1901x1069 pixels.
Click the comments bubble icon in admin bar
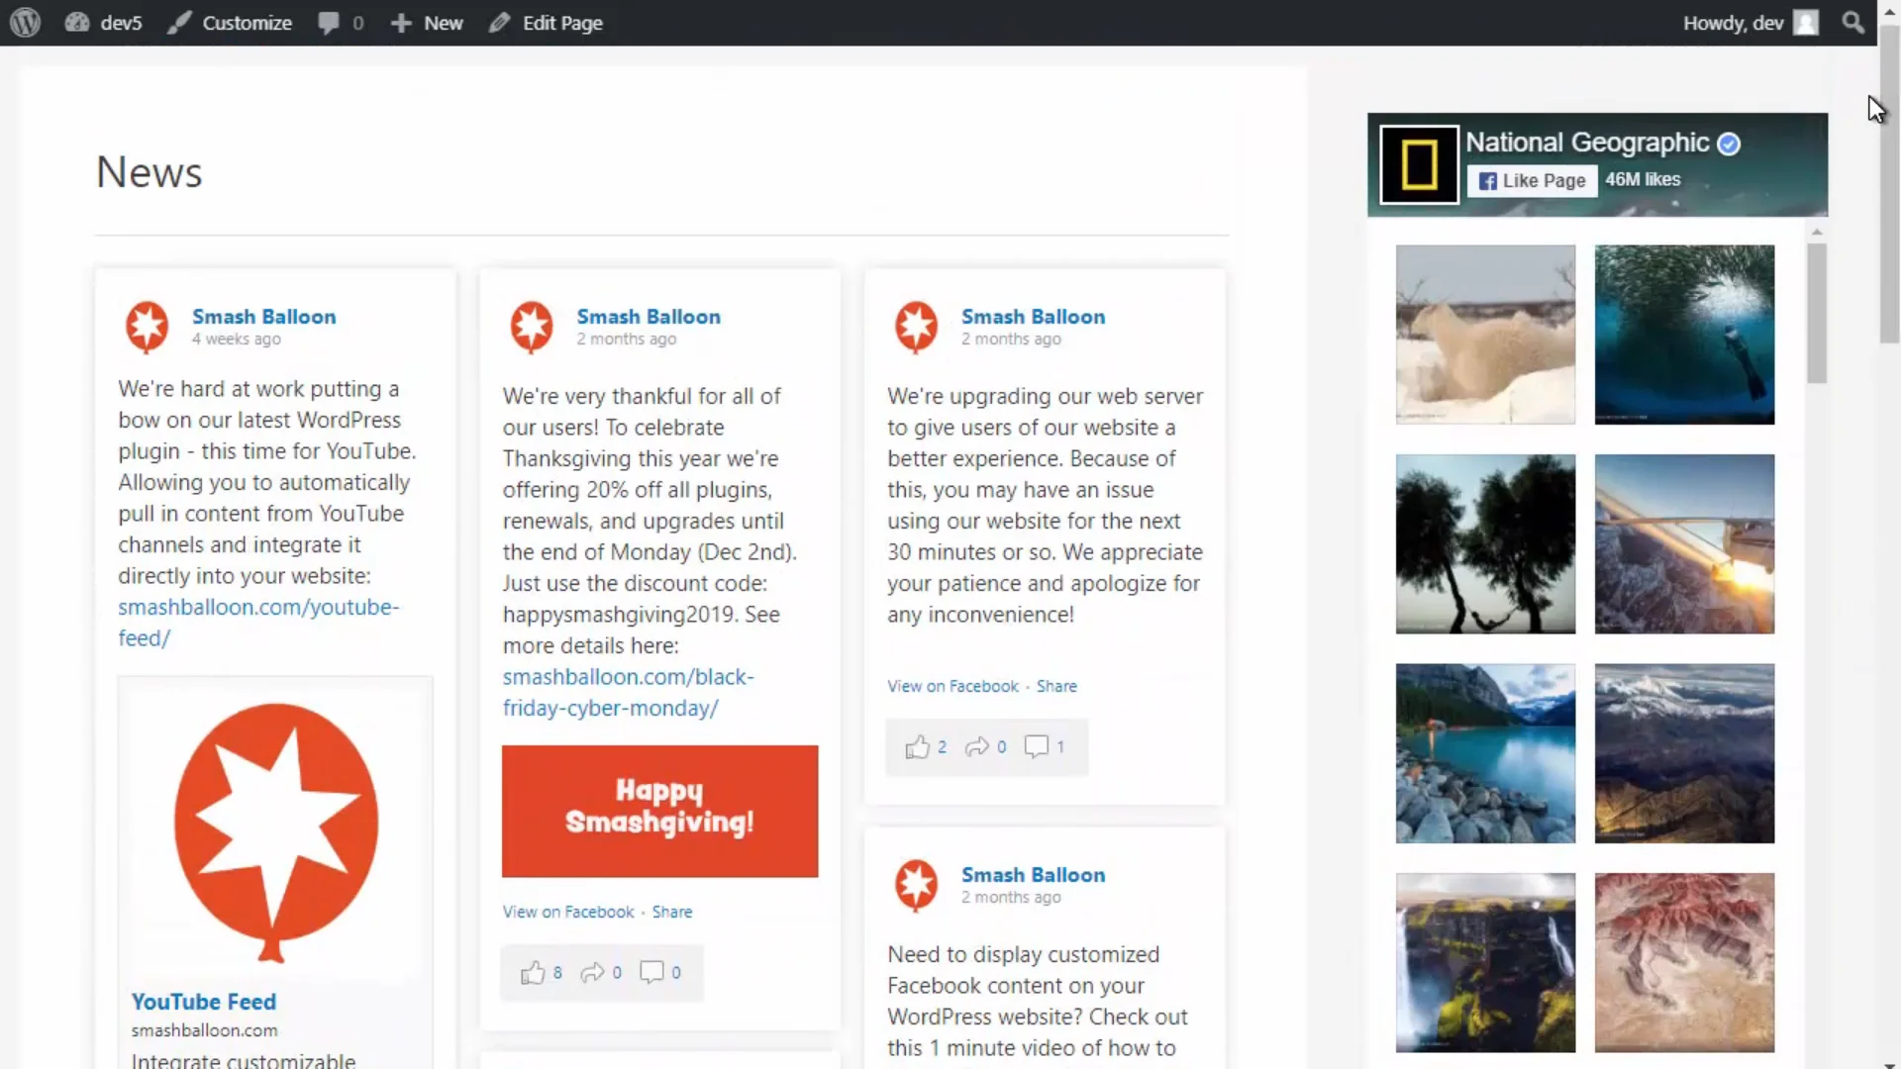click(x=329, y=22)
